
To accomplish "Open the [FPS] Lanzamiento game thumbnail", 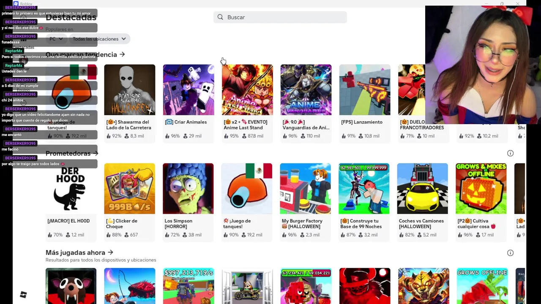I will click(365, 90).
